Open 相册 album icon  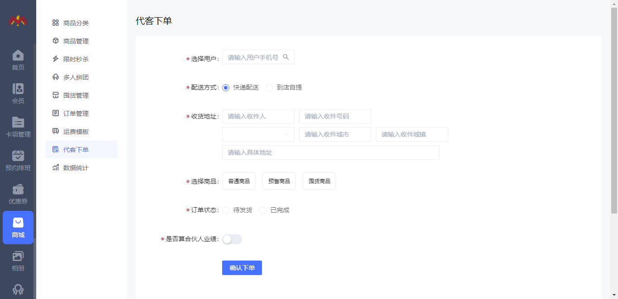18,256
